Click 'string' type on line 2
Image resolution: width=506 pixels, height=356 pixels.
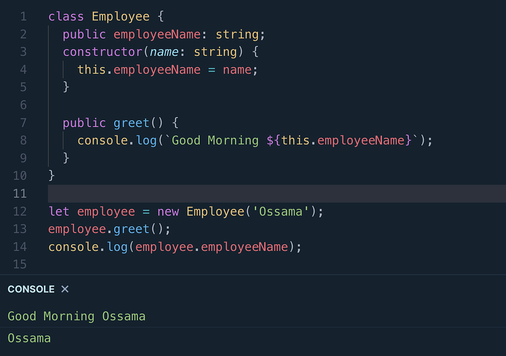tap(237, 34)
